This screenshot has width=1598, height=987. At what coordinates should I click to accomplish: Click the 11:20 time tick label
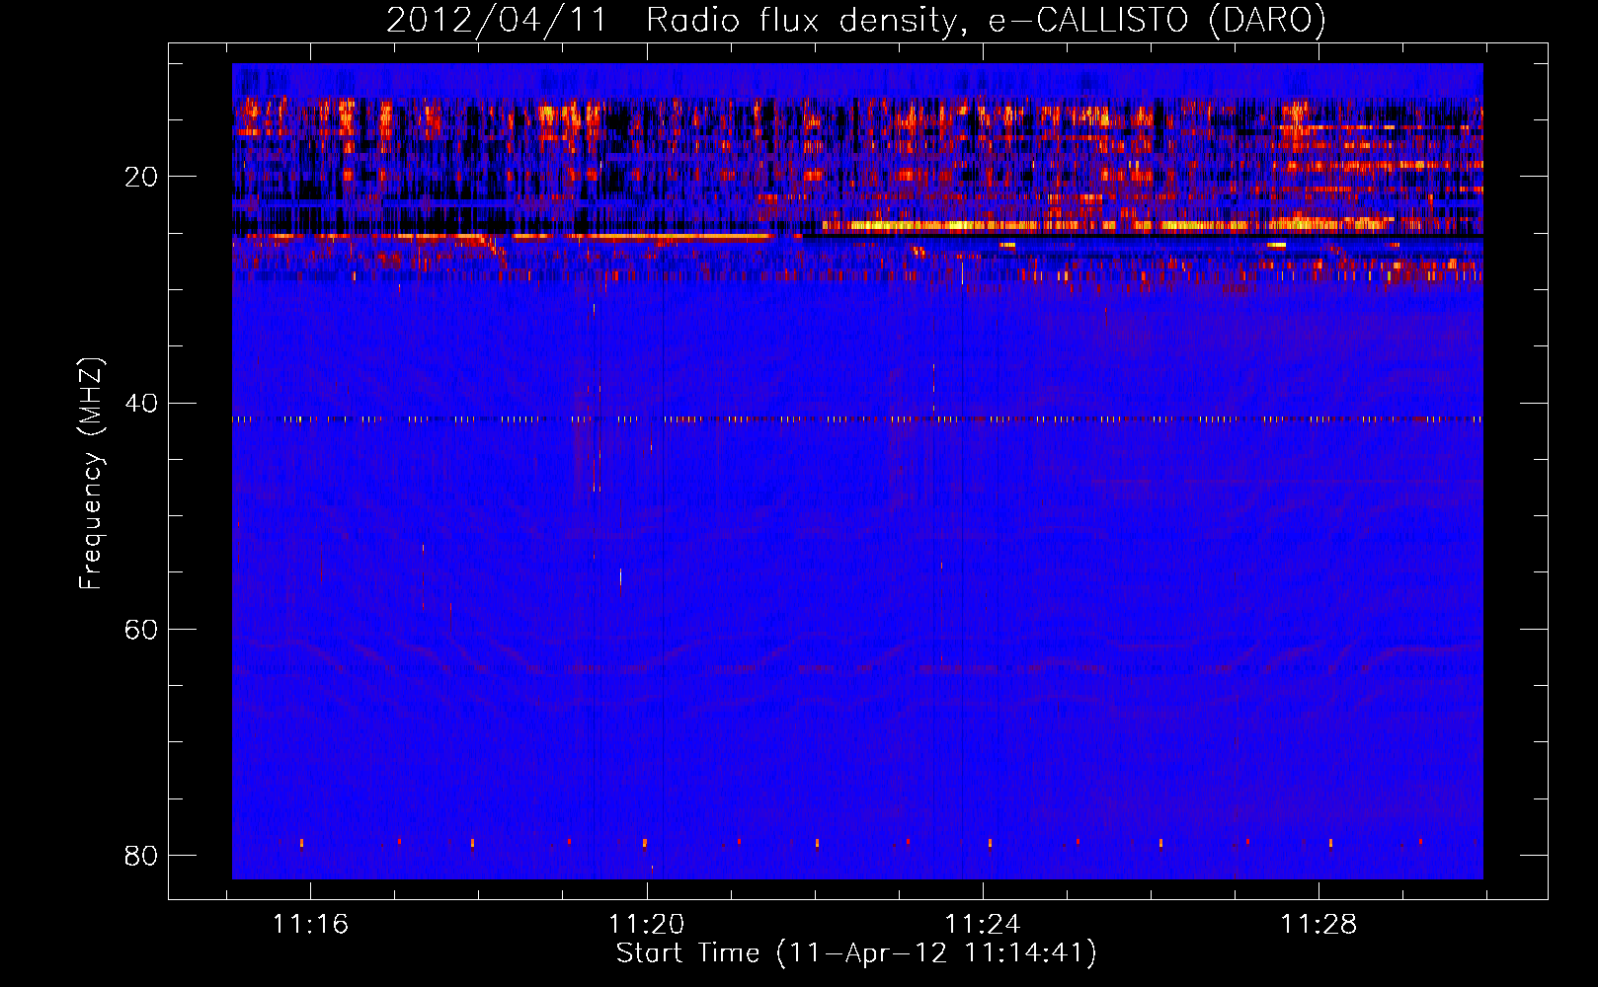coord(647,925)
